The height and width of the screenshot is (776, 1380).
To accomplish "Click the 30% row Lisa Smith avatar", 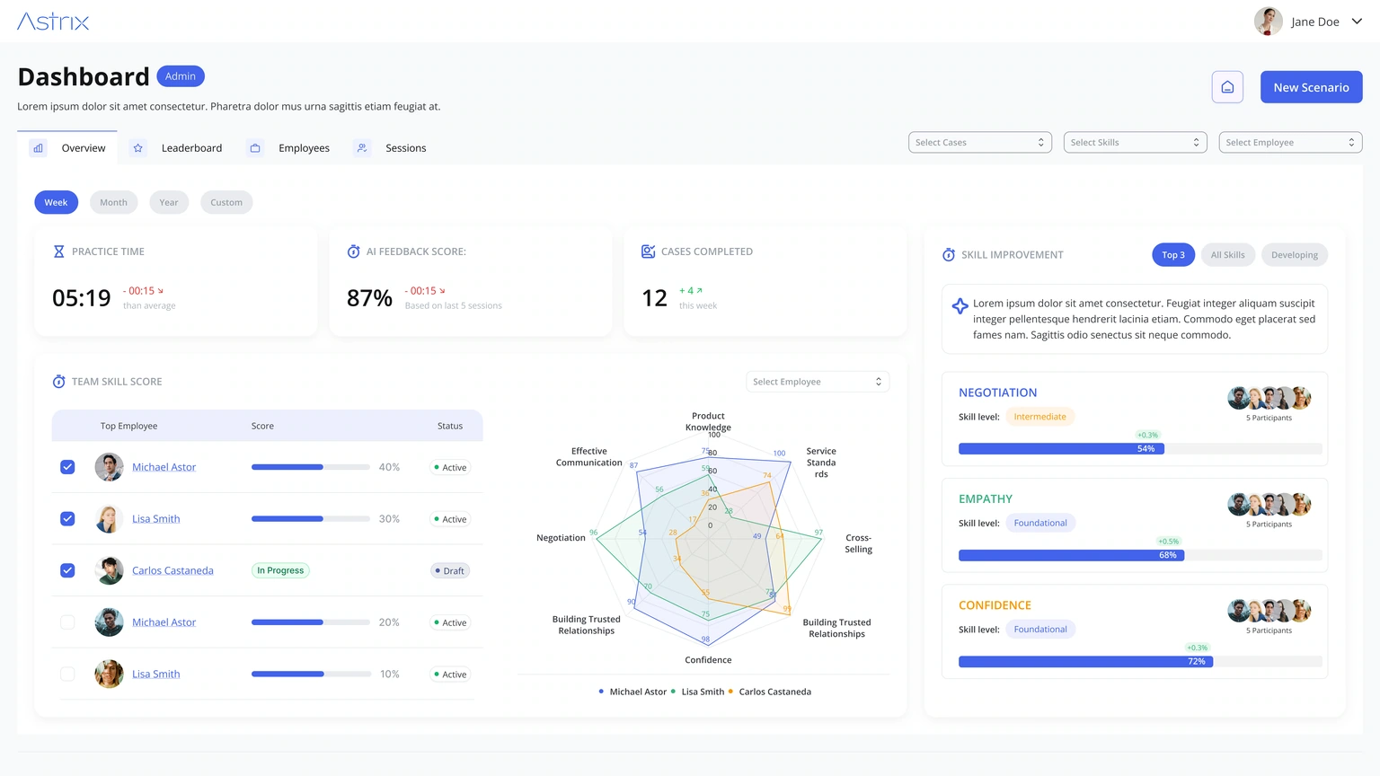I will [109, 519].
